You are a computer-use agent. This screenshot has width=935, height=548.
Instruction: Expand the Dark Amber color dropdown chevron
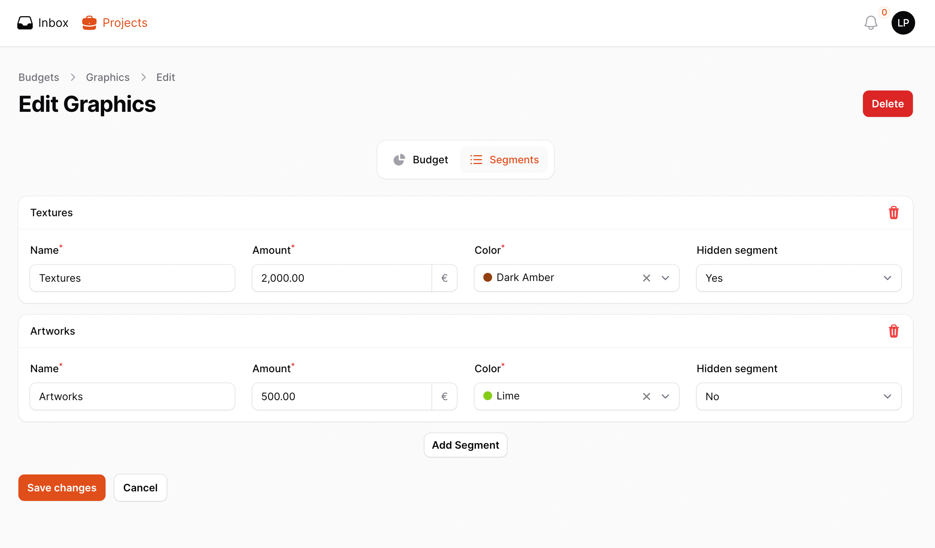click(x=665, y=278)
